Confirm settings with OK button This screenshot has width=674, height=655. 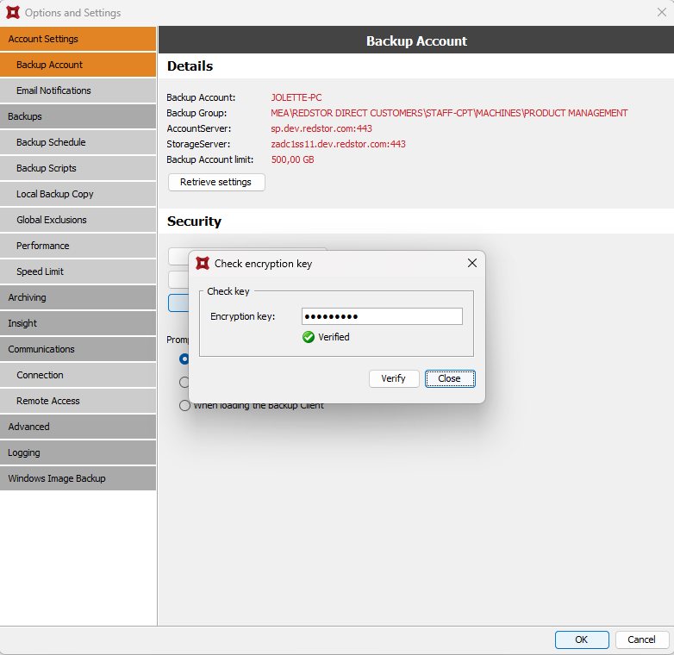(582, 639)
